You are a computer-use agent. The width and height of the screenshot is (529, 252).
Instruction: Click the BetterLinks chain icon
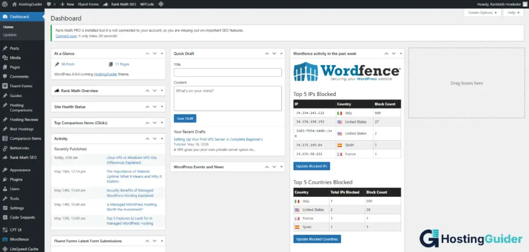(5, 148)
